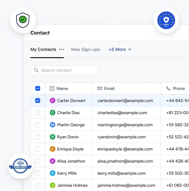This screenshot has height=191, width=189.
Task: Click email jammie.holmes@example.com
Action: 127,186
